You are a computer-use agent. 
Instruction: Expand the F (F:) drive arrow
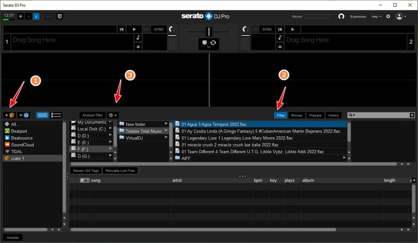(110, 149)
